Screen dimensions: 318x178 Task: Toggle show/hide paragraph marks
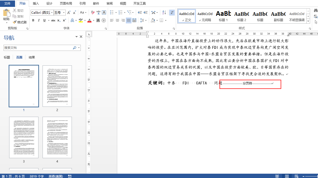point(172,12)
